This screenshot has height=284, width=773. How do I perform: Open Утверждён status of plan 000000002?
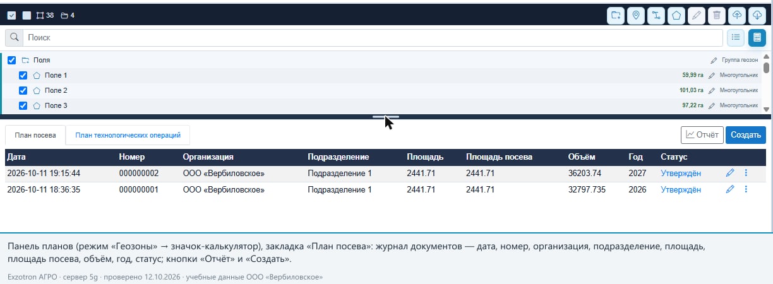pyautogui.click(x=681, y=173)
